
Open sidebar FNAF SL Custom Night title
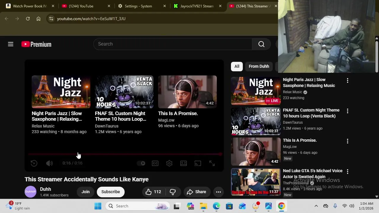click(311, 113)
